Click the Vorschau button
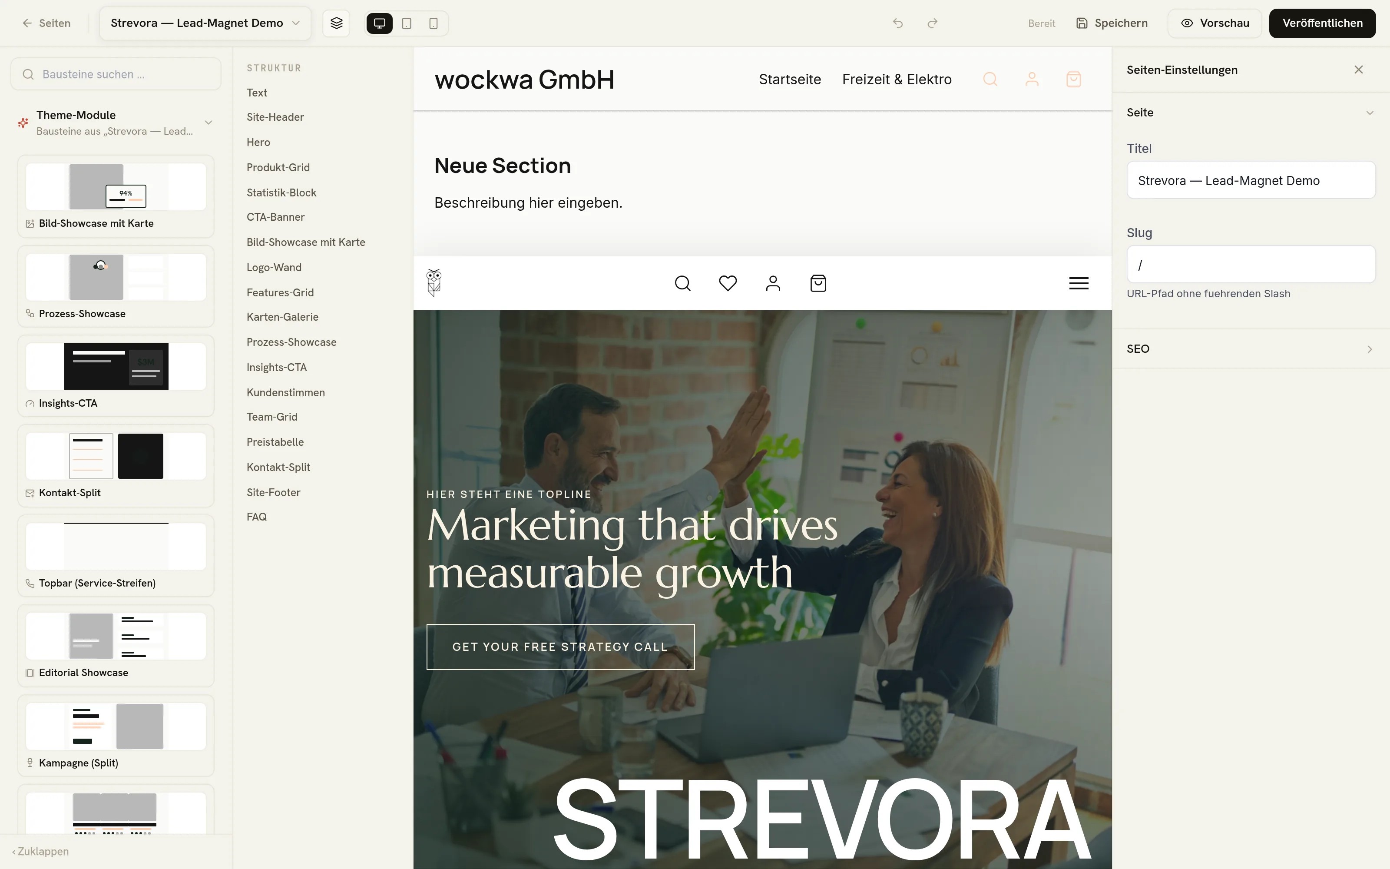Image resolution: width=1390 pixels, height=869 pixels. coord(1215,23)
